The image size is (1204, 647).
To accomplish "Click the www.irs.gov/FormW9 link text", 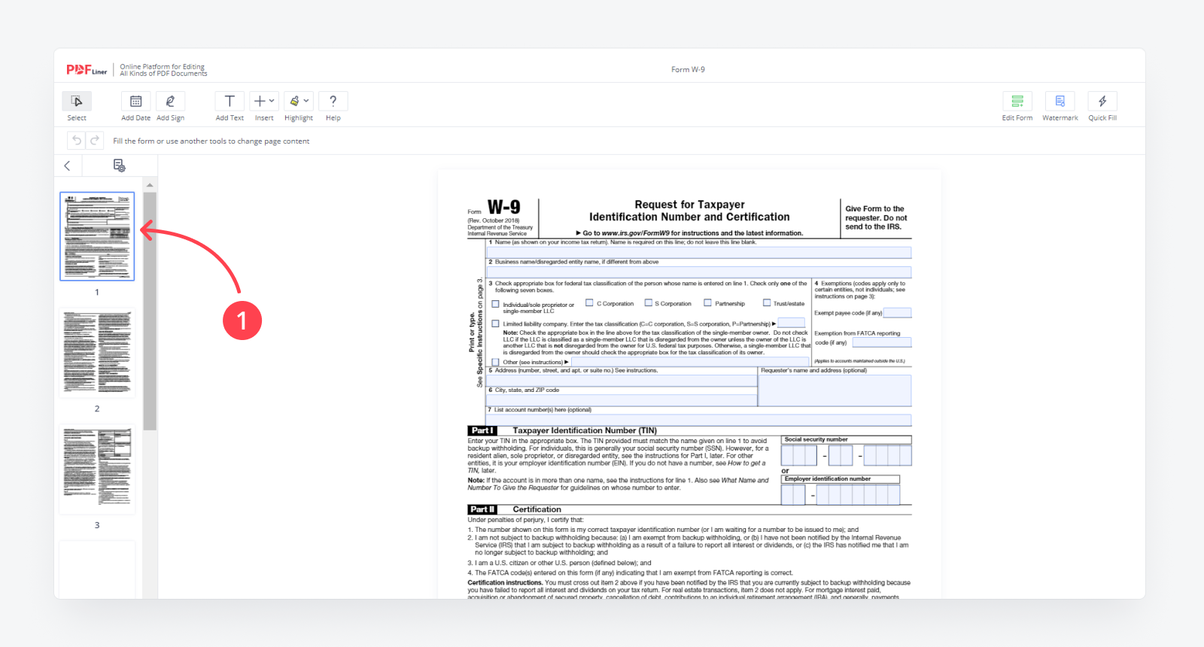I will click(x=636, y=233).
